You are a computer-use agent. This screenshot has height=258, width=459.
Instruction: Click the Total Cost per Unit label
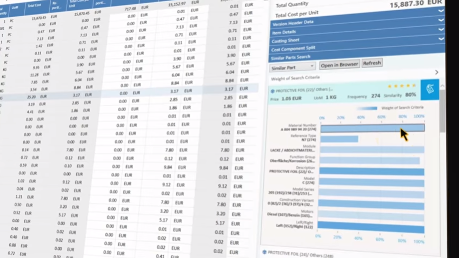coord(296,13)
